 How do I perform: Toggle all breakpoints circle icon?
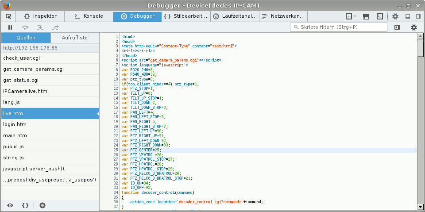pyautogui.click(x=42, y=205)
